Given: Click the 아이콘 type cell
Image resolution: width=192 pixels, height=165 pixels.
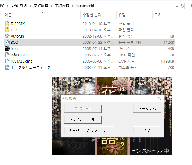Looking at the screenshot, I should pos(124,49).
